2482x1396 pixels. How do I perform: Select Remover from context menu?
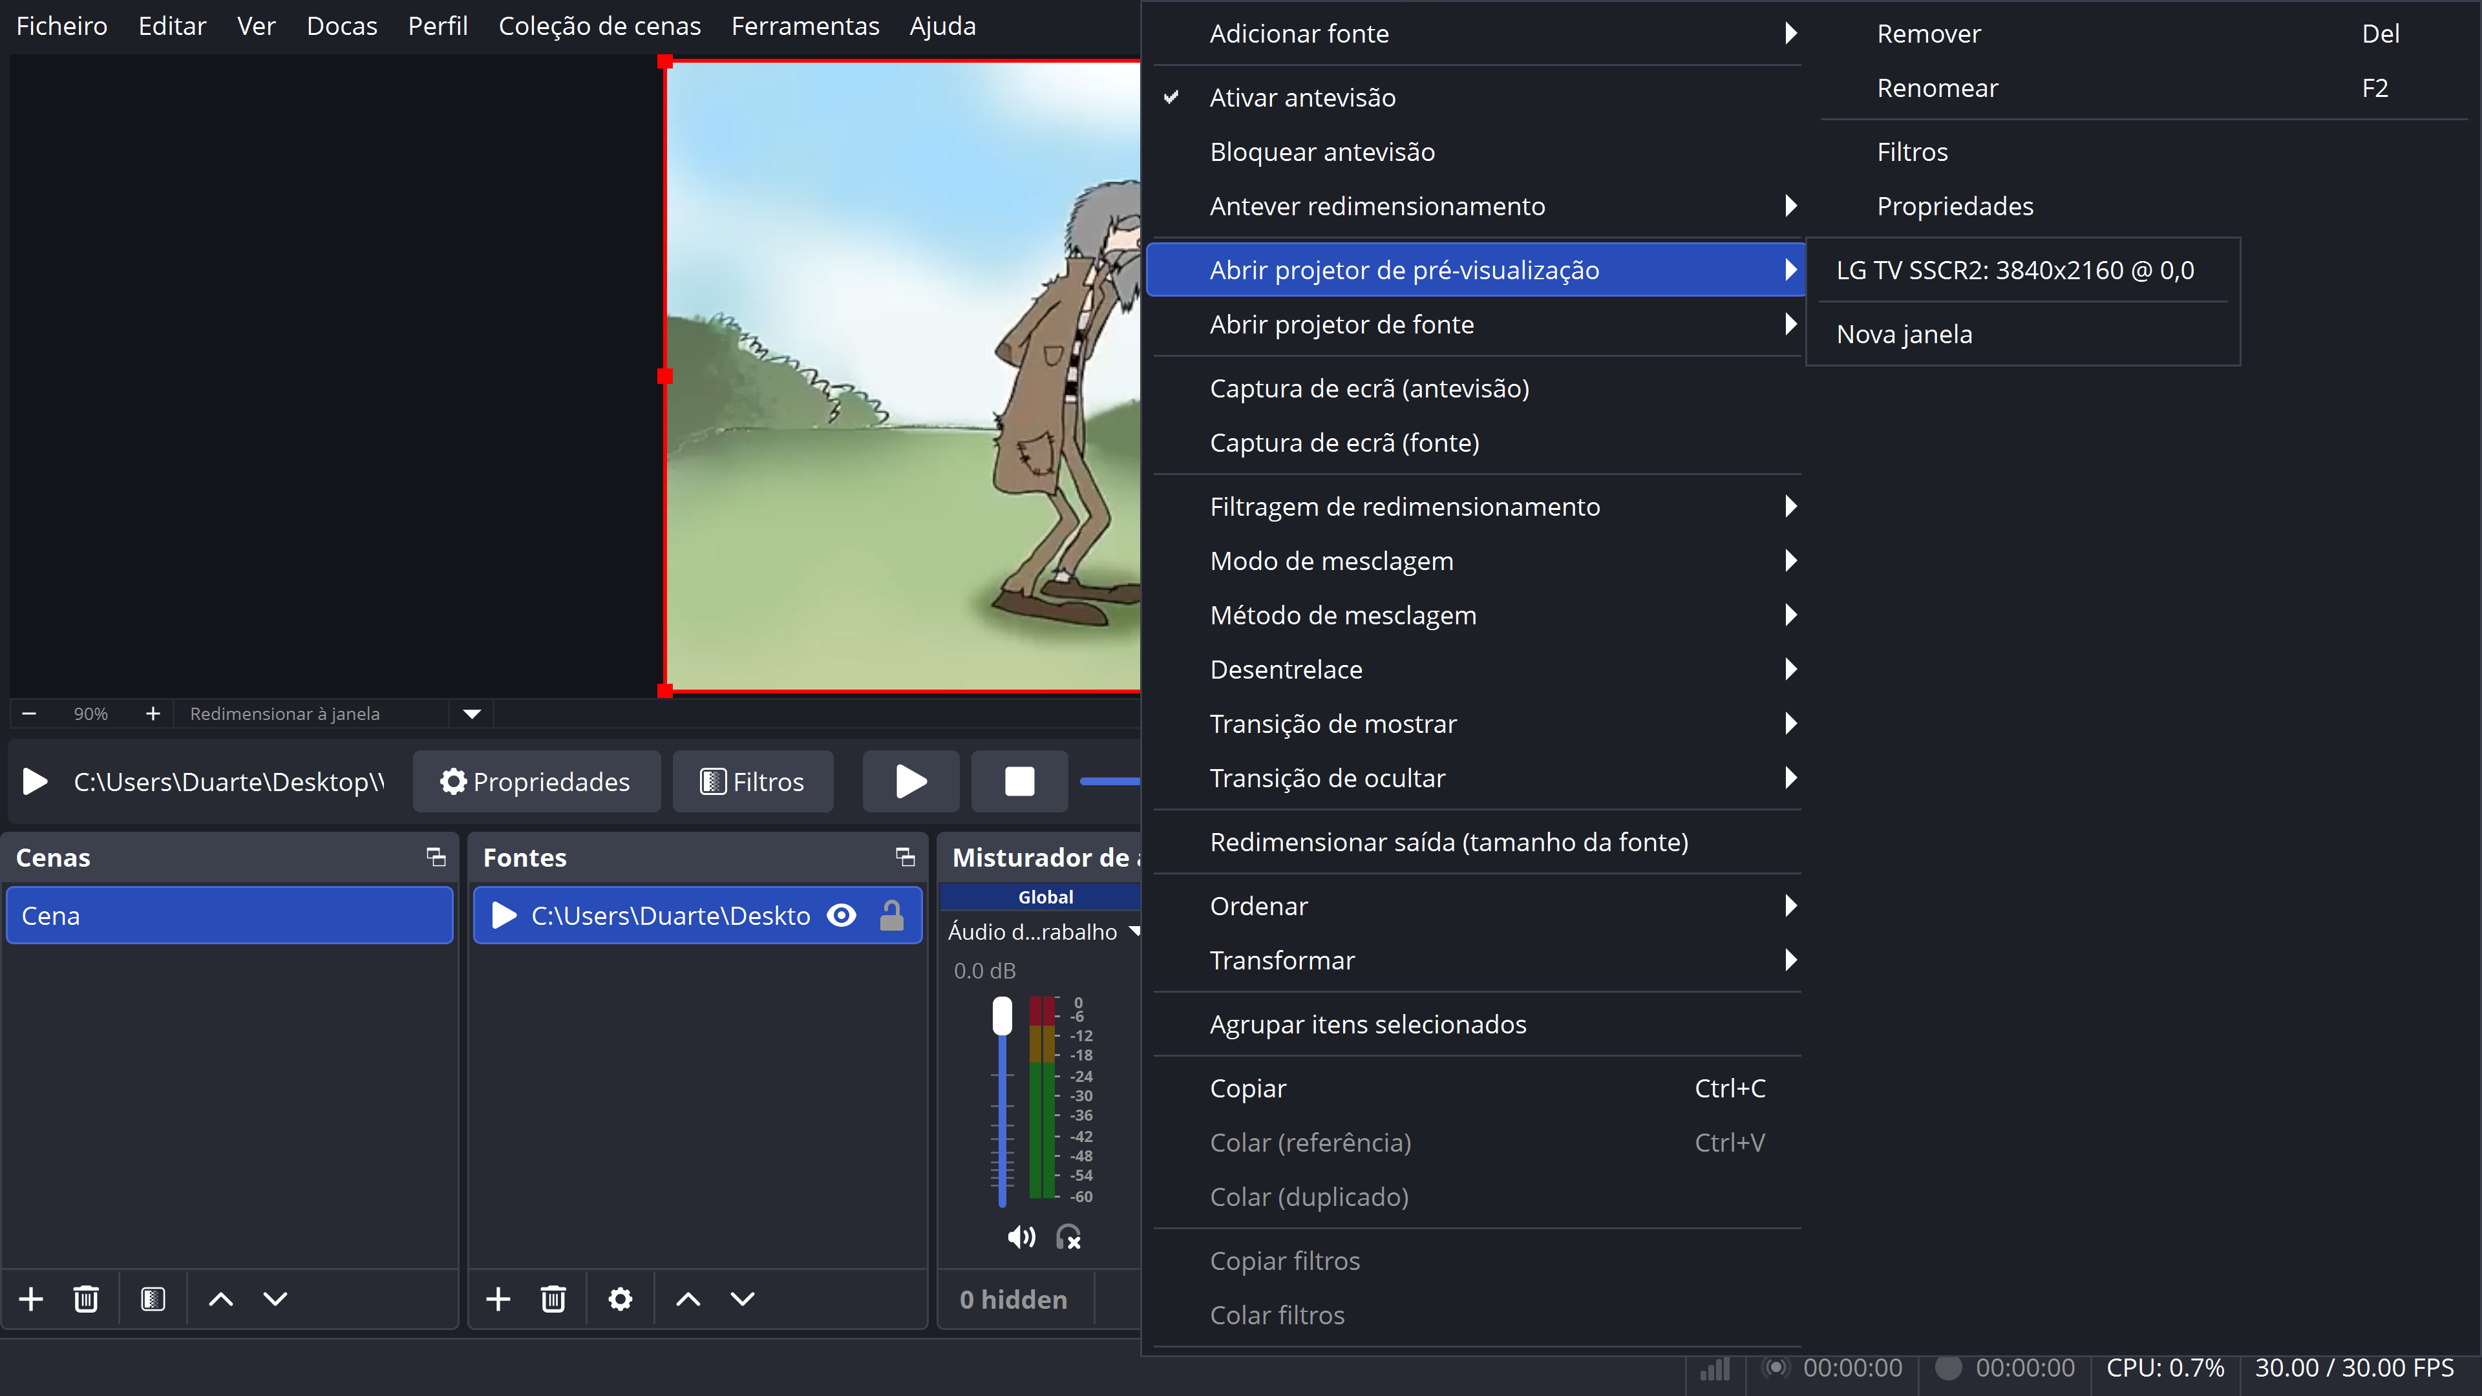(2144, 34)
